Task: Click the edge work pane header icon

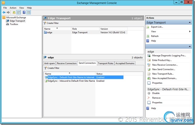Action: click(x=45, y=57)
